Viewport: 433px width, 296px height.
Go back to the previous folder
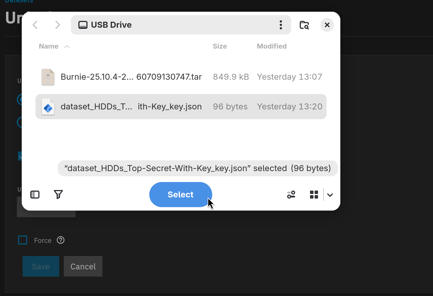point(35,25)
